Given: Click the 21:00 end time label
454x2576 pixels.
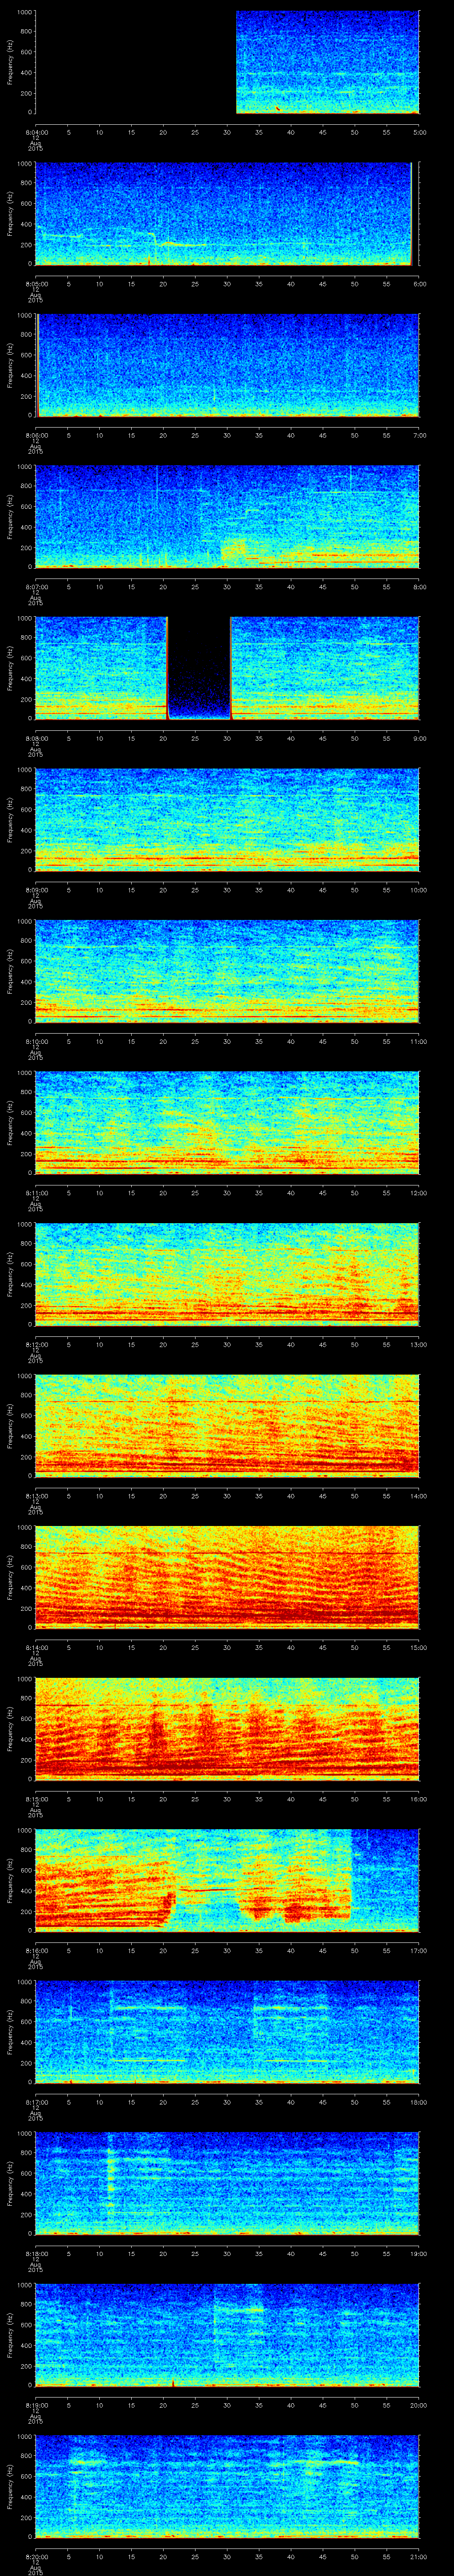Looking at the screenshot, I should [x=419, y=2556].
